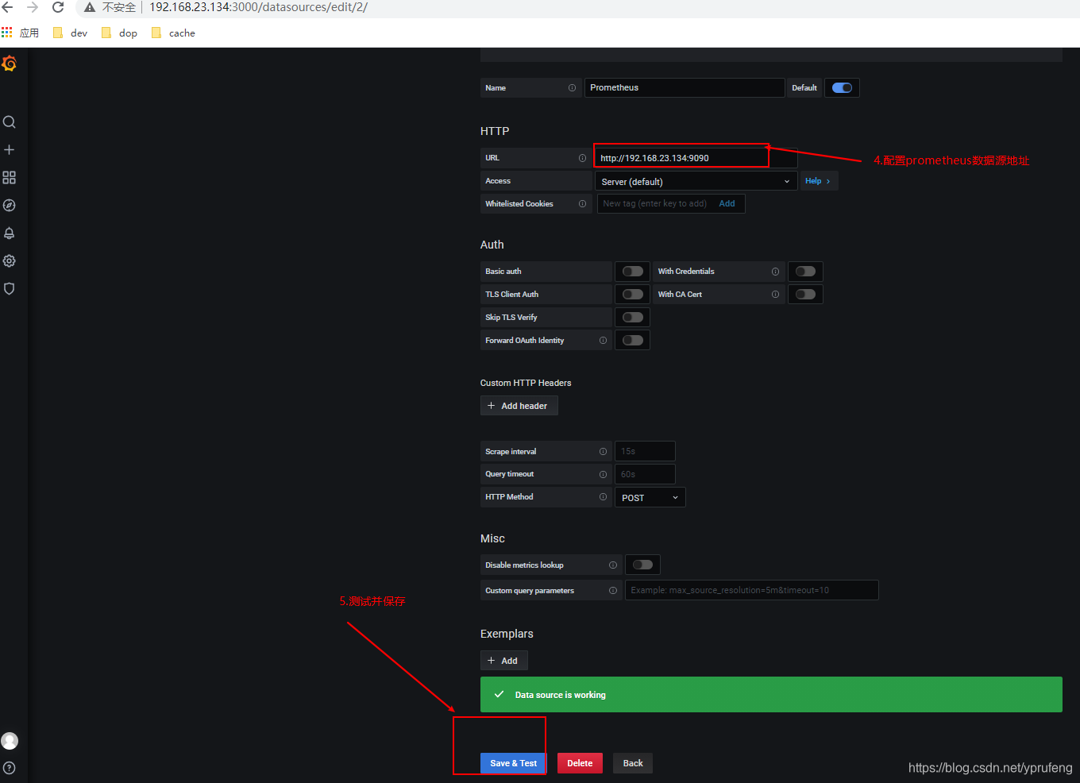Click the browser reload icon
The width and height of the screenshot is (1080, 783).
click(58, 7)
